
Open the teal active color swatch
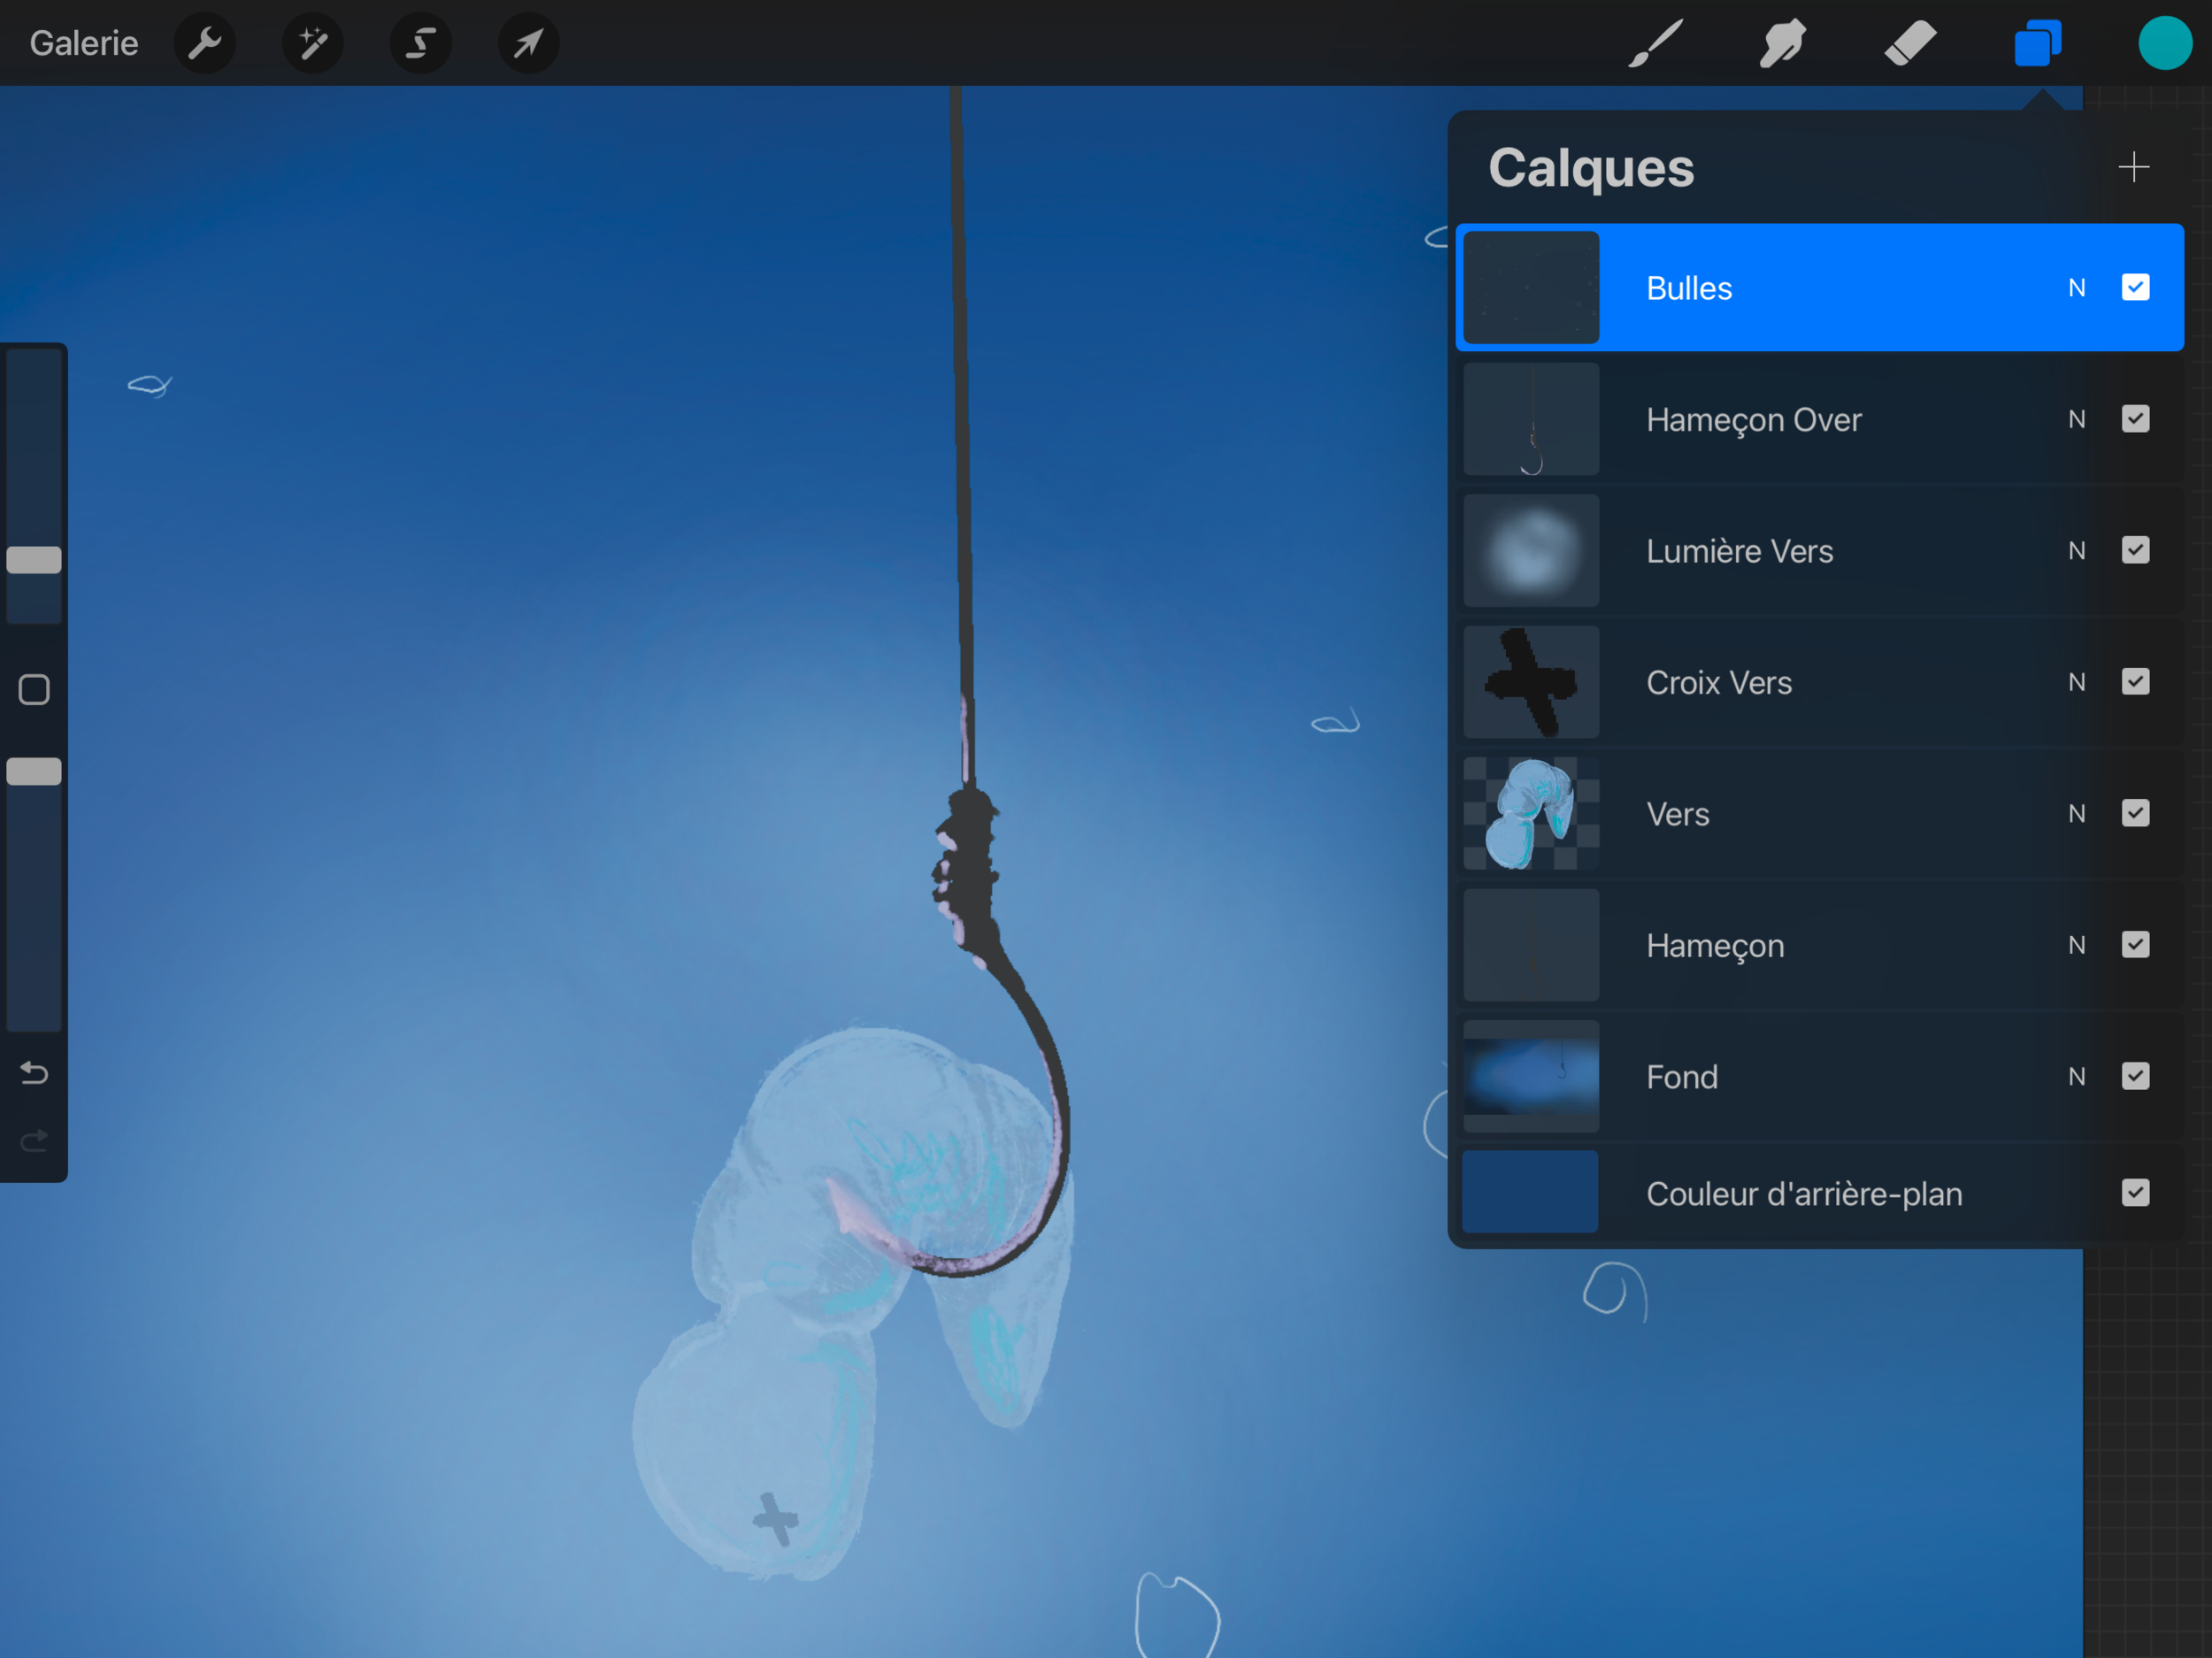point(2164,43)
